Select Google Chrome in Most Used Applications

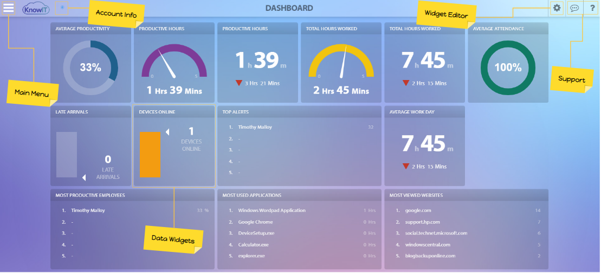255,222
